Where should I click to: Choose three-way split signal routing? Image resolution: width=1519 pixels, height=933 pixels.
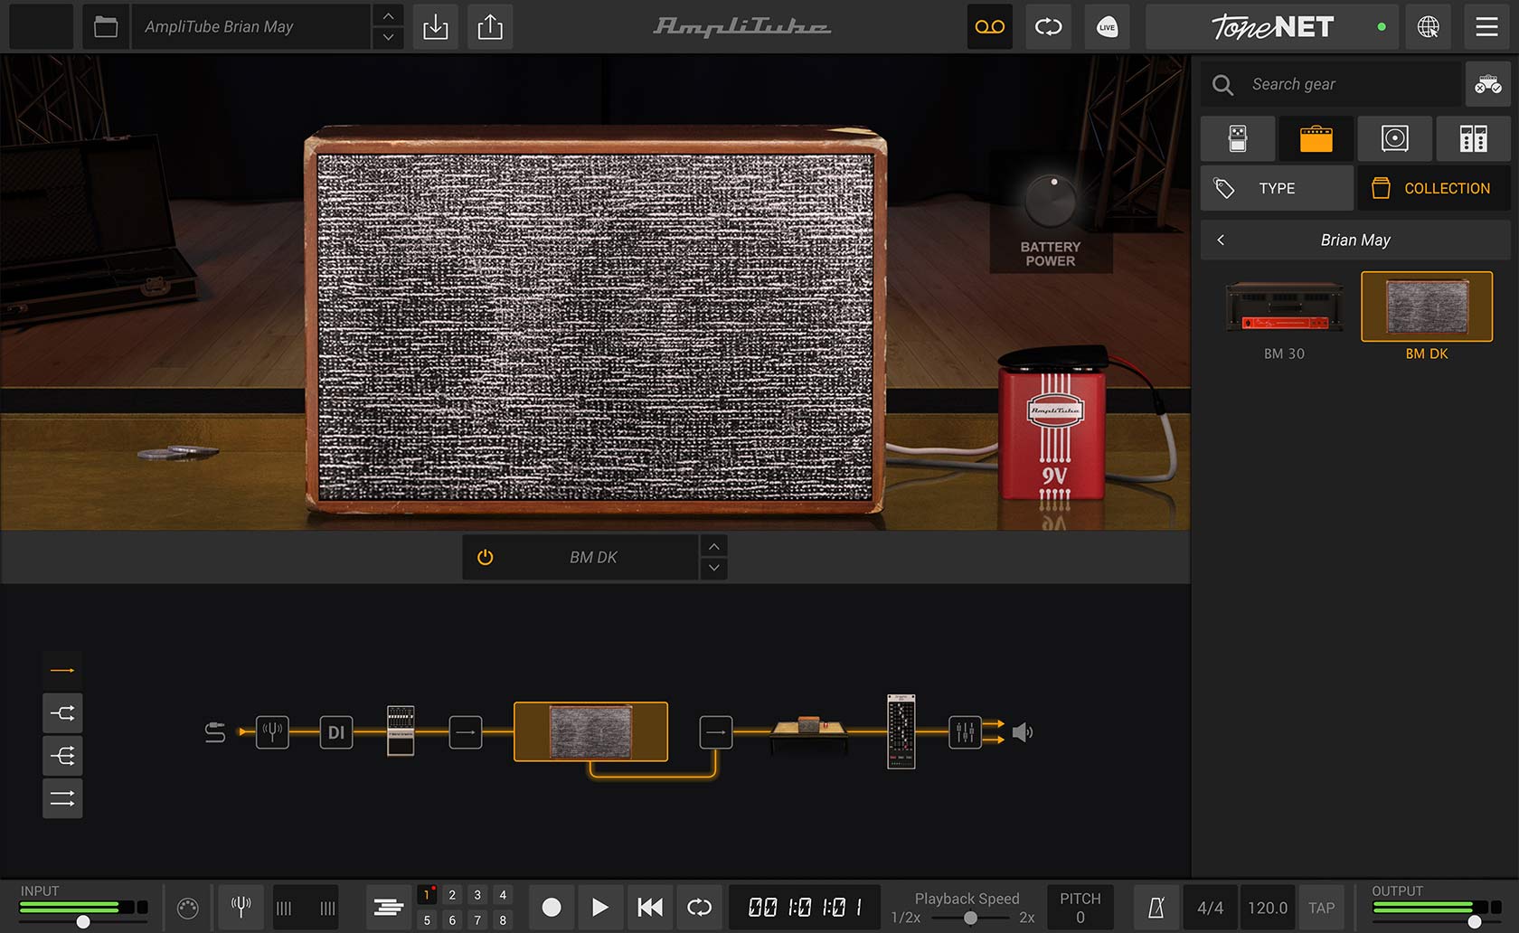pos(62,756)
